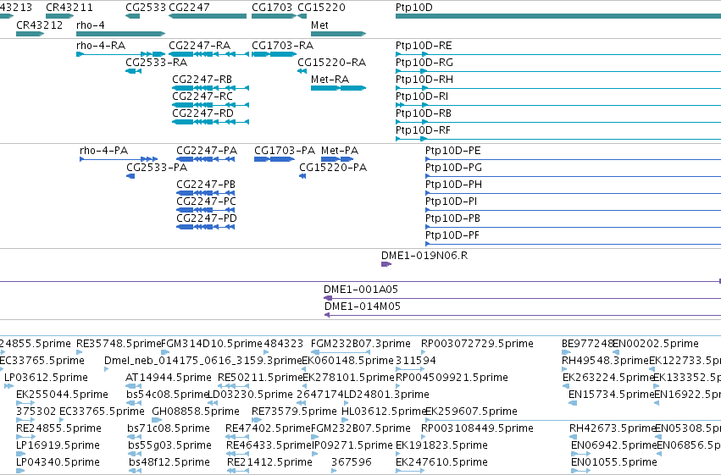This screenshot has height=475, width=721.
Task: Open protein CG1703-PA
Action: (285, 150)
